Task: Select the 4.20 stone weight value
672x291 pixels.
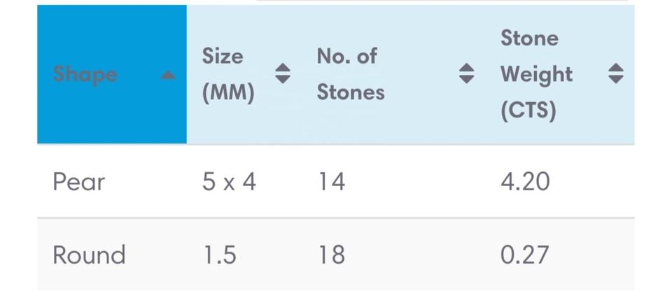Action: (525, 182)
